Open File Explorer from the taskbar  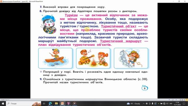coord(56,103)
